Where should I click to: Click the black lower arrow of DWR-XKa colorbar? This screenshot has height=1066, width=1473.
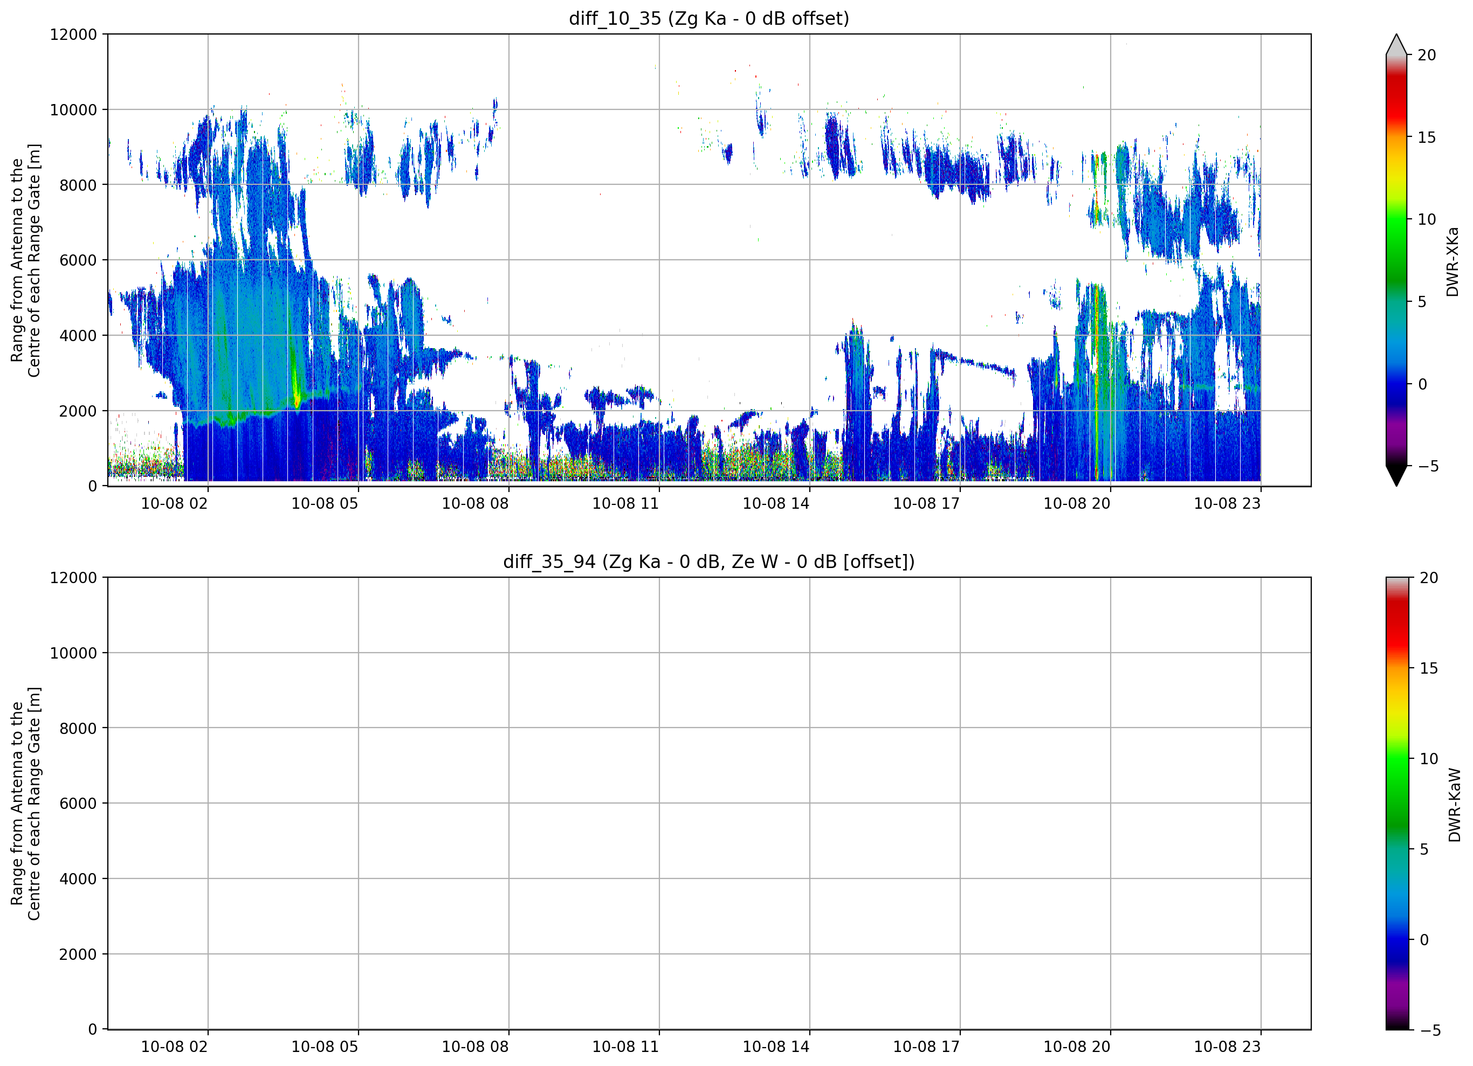(x=1396, y=476)
